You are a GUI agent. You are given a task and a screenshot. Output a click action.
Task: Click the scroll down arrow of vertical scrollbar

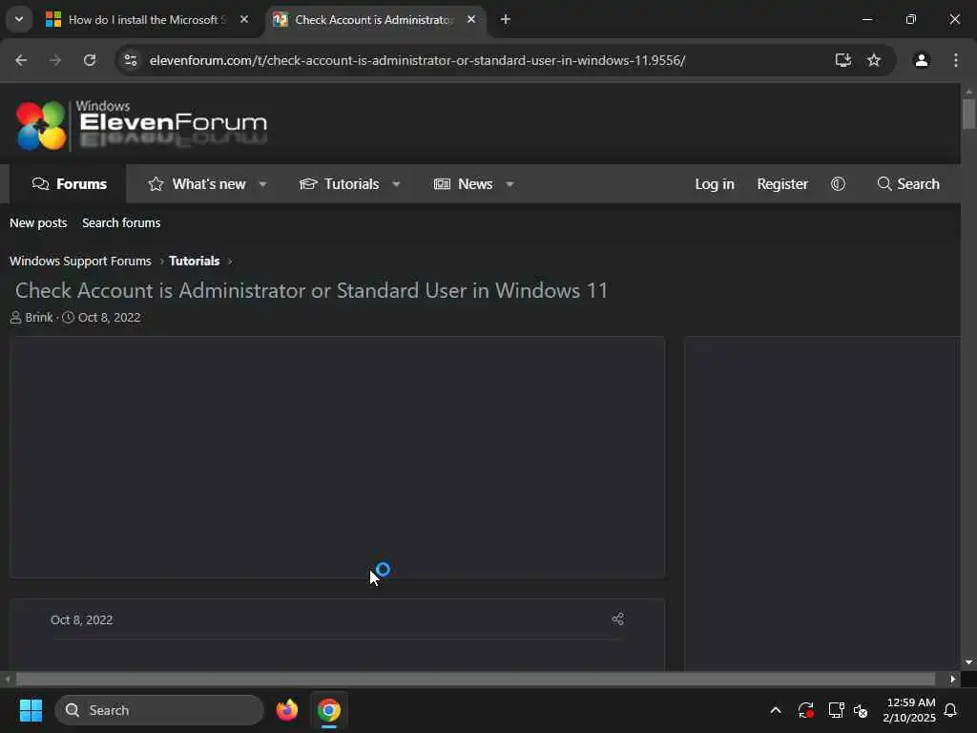coord(968,662)
